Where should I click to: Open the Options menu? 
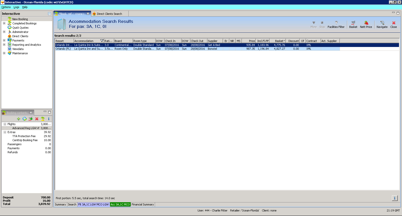click(x=6, y=7)
